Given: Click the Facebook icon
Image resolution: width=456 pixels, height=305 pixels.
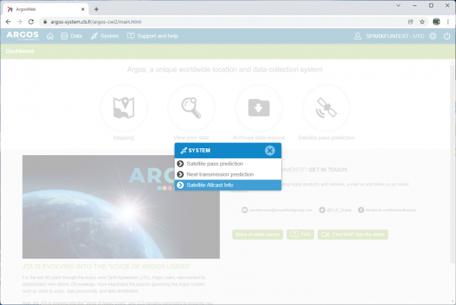Looking at the screenshot, I should [360, 210].
